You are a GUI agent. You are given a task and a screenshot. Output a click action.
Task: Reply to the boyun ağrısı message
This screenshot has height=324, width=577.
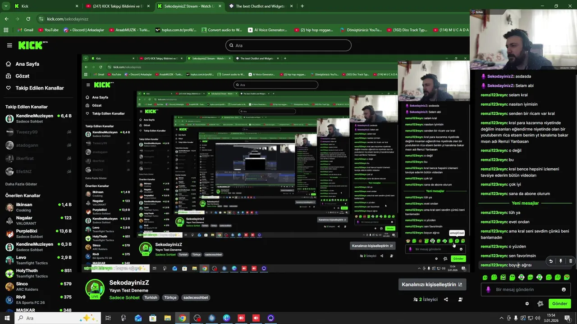click(550, 261)
